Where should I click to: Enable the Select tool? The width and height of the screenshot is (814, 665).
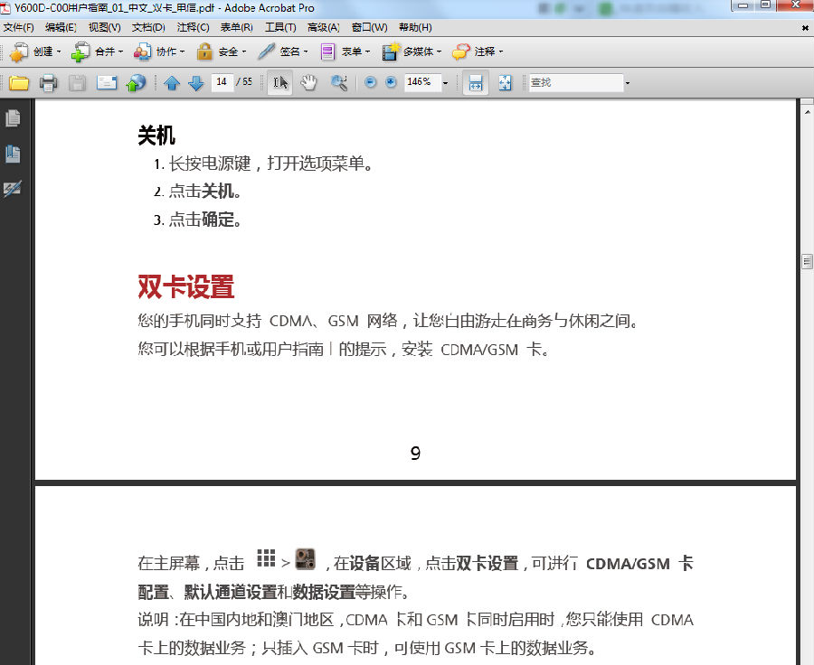click(279, 82)
